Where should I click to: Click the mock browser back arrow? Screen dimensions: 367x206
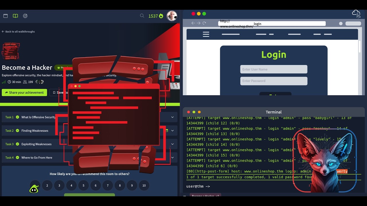[x=193, y=23]
